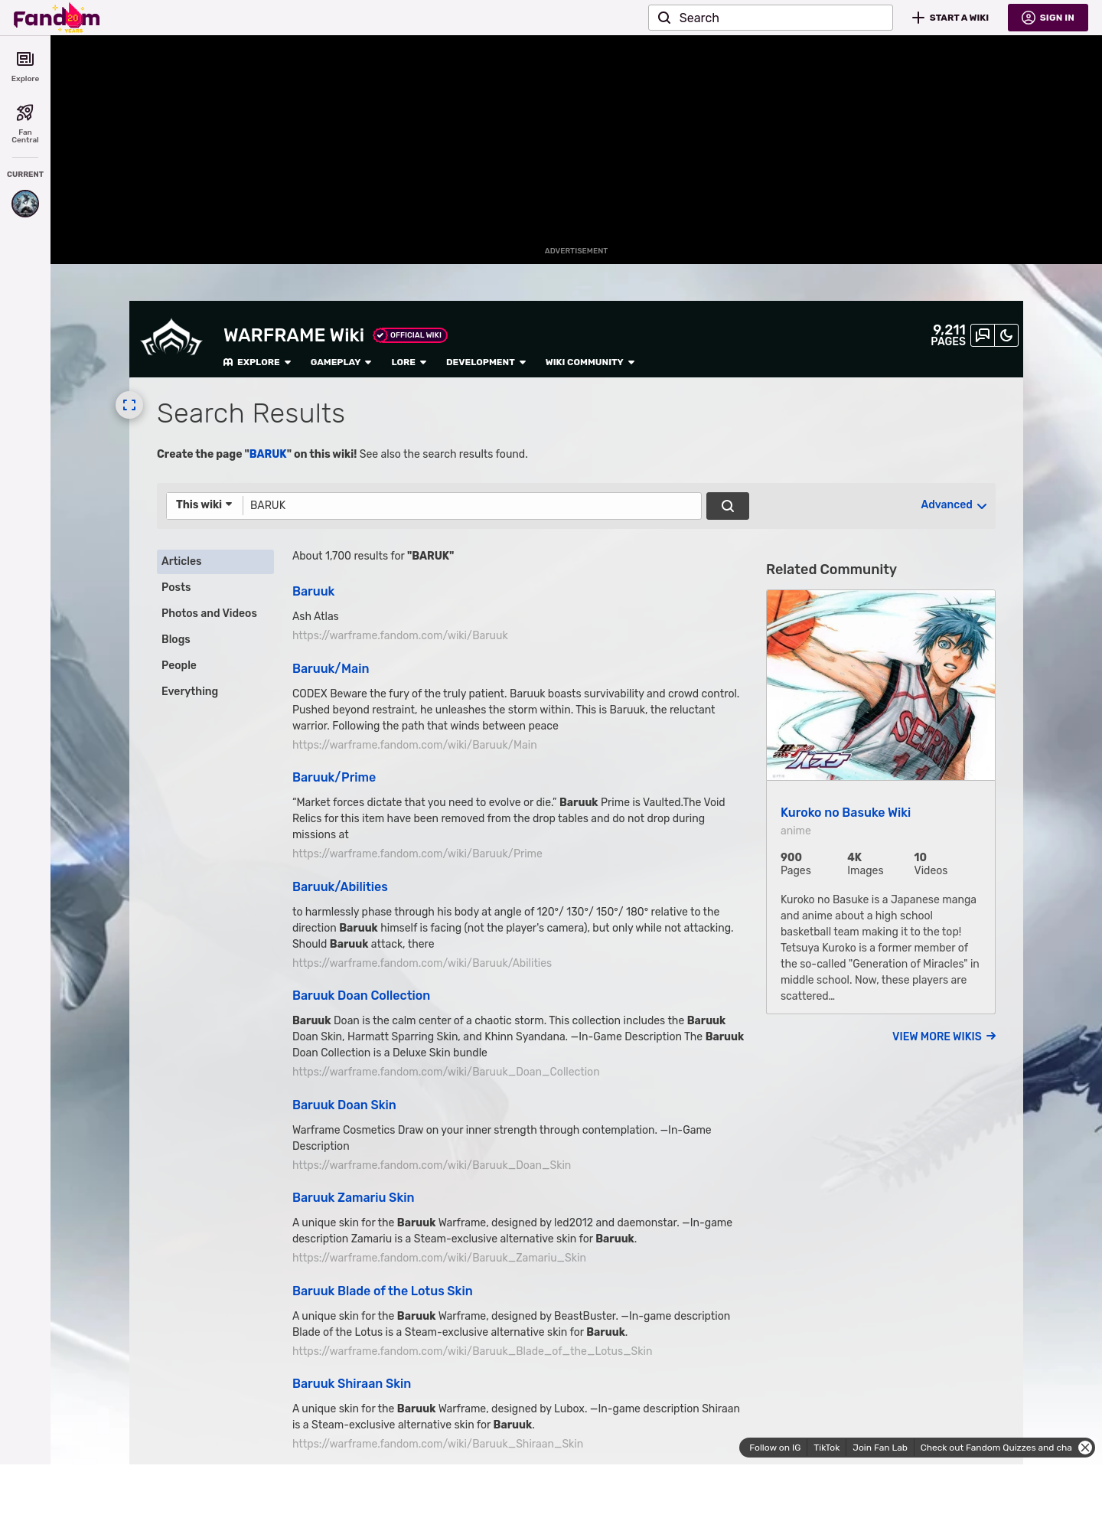Image resolution: width=1102 pixels, height=1531 pixels.
Task: Expand Advanced search options
Action: coord(954,505)
